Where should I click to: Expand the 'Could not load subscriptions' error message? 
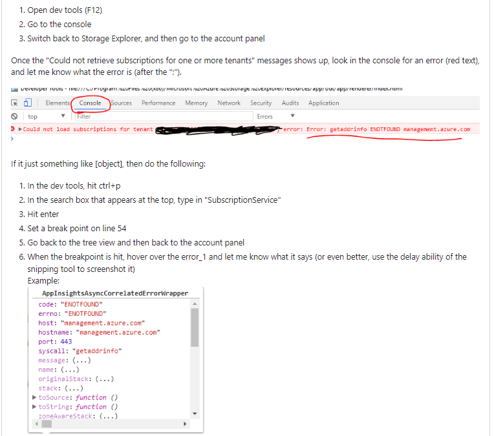20,129
